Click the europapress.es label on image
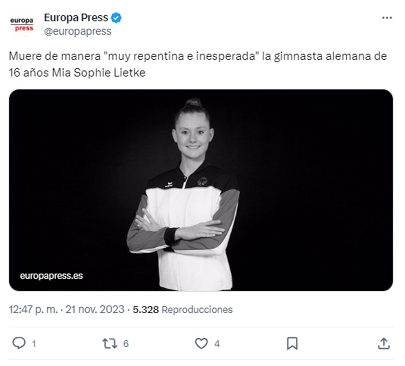 [x=51, y=276]
